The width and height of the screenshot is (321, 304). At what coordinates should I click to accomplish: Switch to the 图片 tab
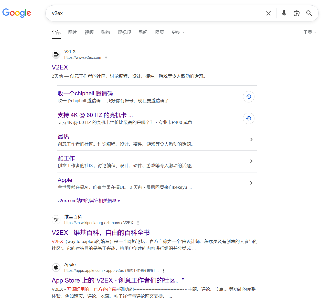(72, 32)
